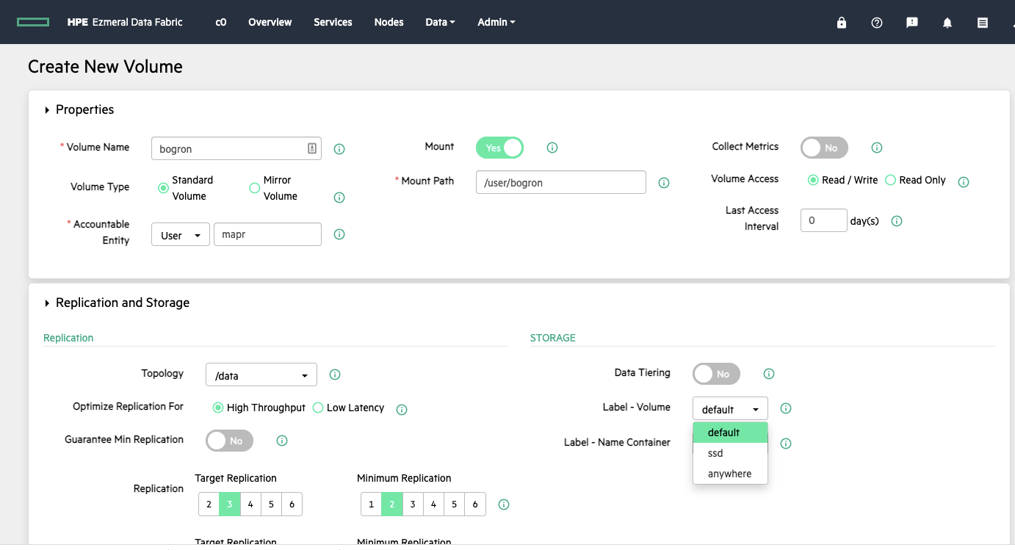Click info icon next to Data Tiering

769,374
